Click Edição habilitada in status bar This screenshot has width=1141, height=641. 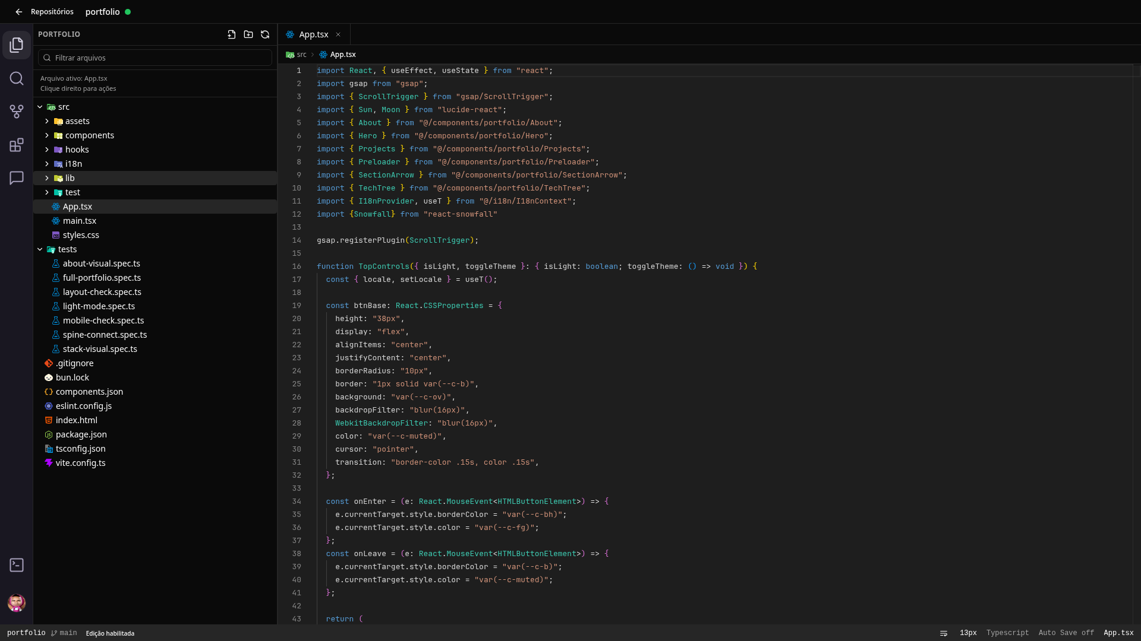point(110,633)
